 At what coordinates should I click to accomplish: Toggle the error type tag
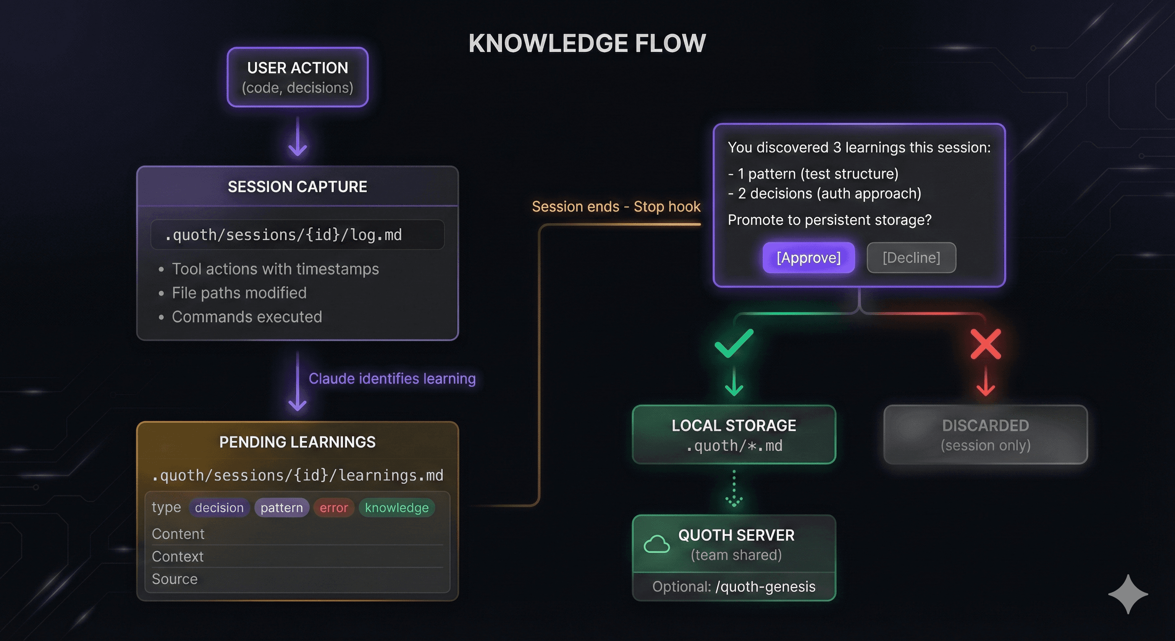tap(333, 507)
